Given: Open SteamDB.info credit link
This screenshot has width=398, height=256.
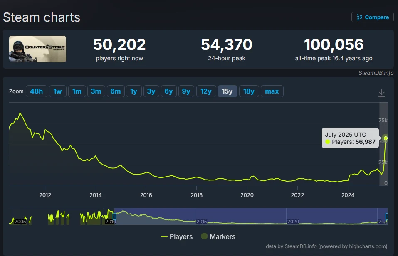Looking at the screenshot, I should tap(376, 73).
